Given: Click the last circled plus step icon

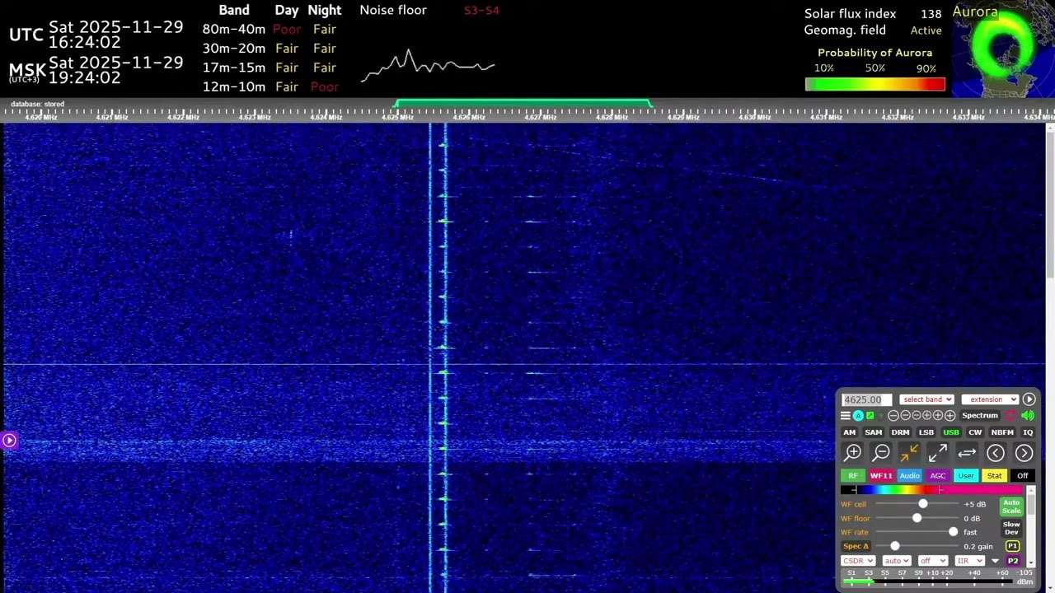Looking at the screenshot, I should click(949, 416).
